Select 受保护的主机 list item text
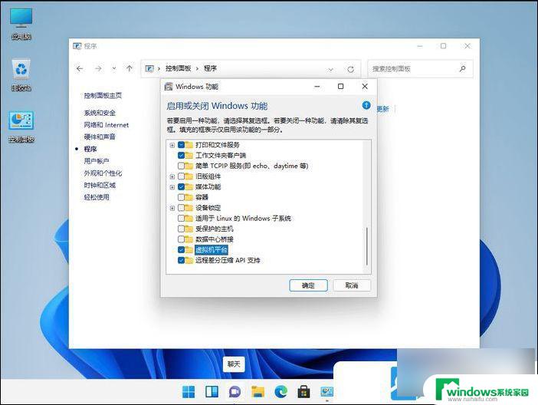This screenshot has height=405, width=538. (x=215, y=229)
